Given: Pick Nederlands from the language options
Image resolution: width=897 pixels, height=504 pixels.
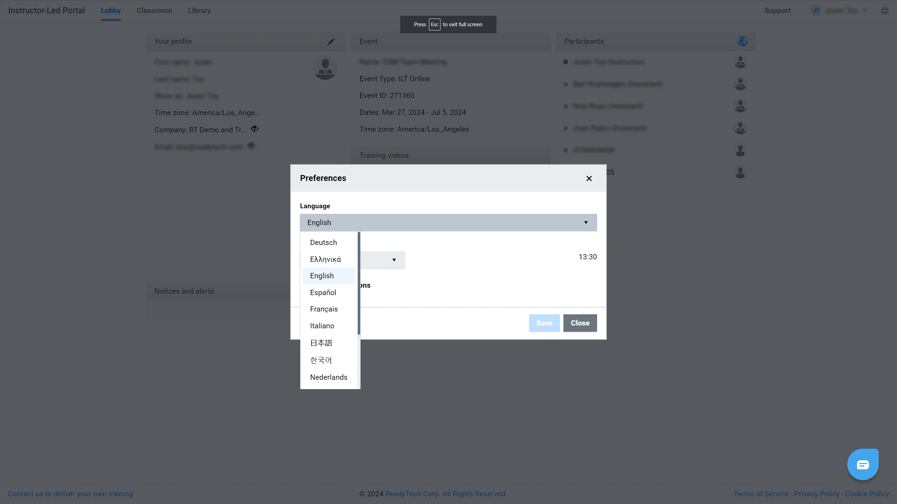Looking at the screenshot, I should (x=328, y=377).
